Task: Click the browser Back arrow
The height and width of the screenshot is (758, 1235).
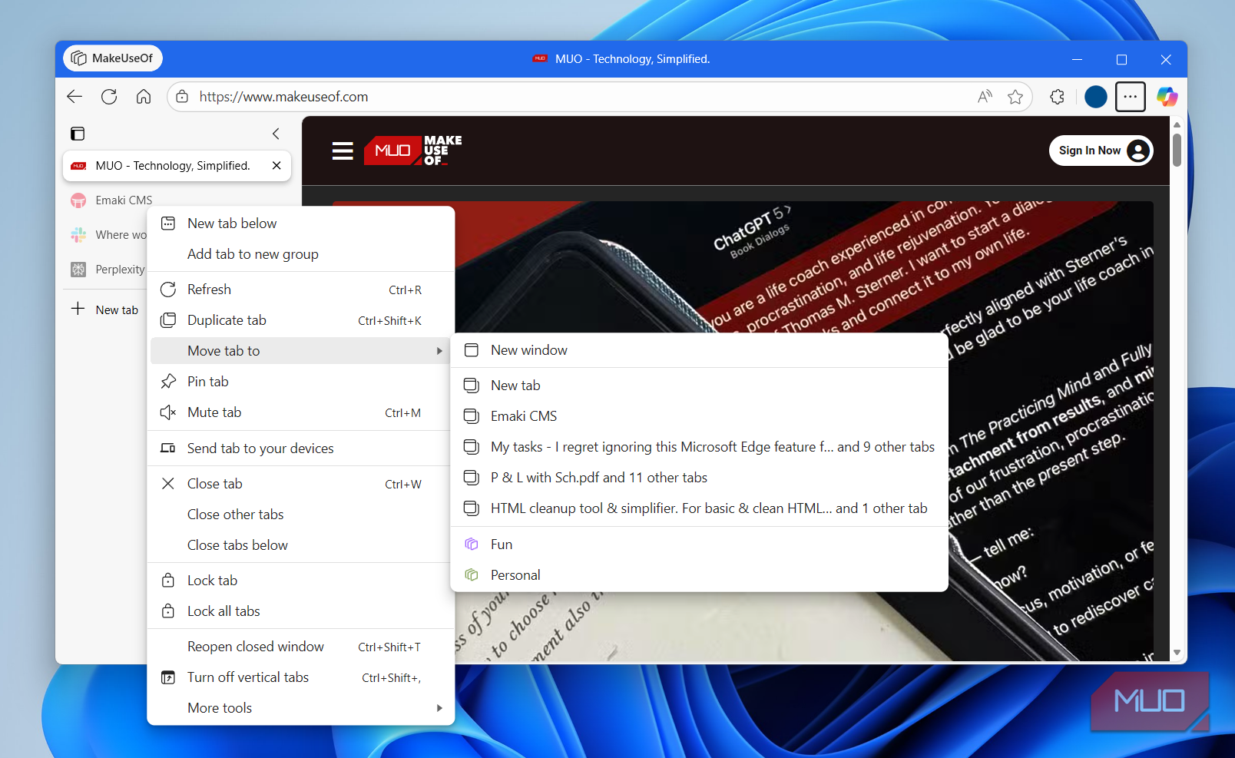Action: [x=74, y=97]
